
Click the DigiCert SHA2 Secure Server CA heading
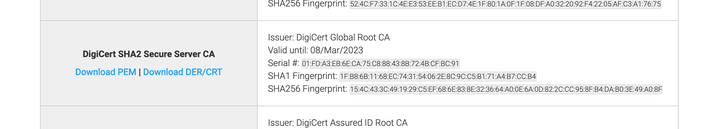tap(149, 54)
